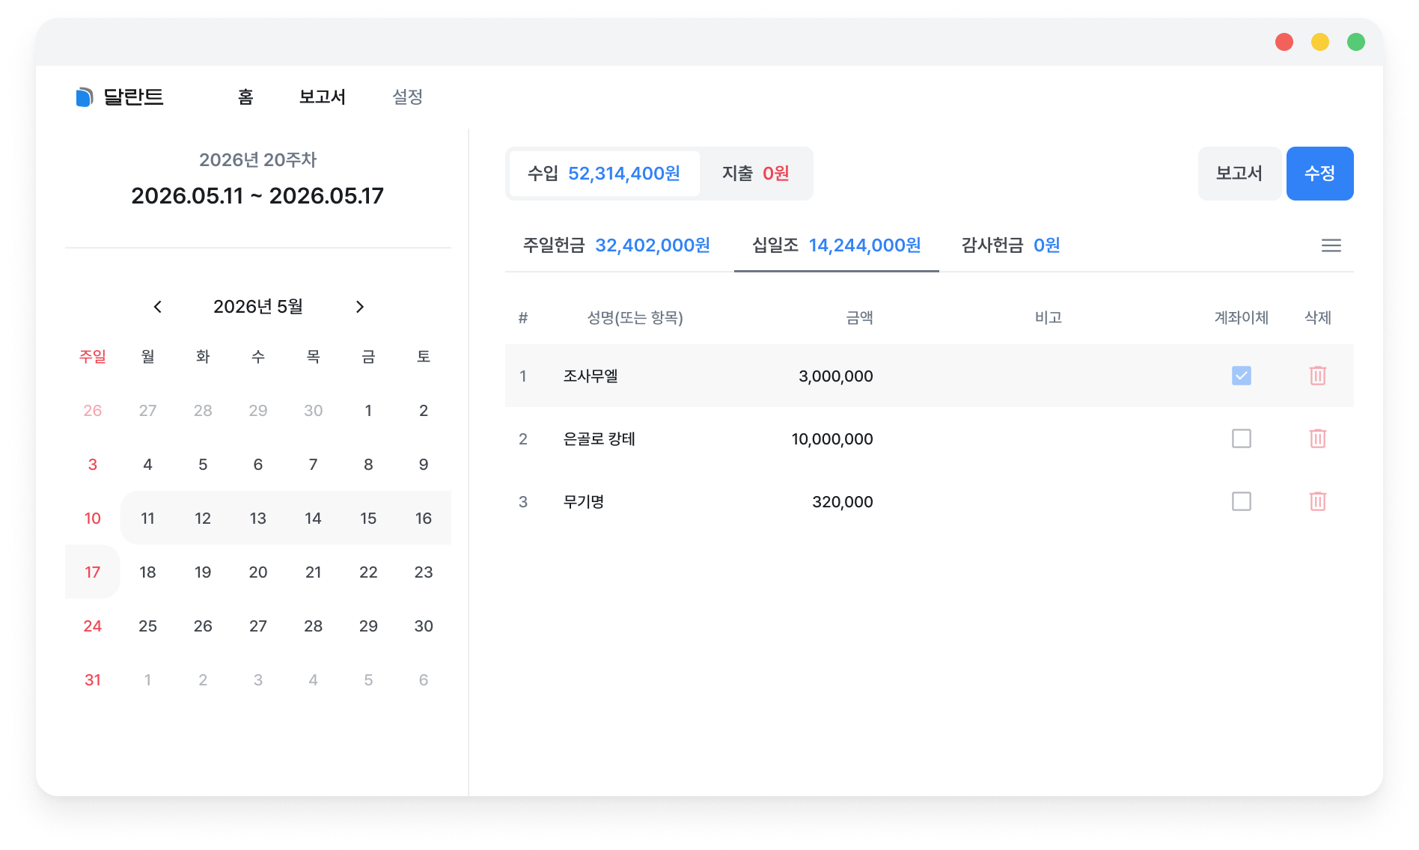Select May 17 on the calendar
This screenshot has width=1419, height=850.
(x=92, y=572)
